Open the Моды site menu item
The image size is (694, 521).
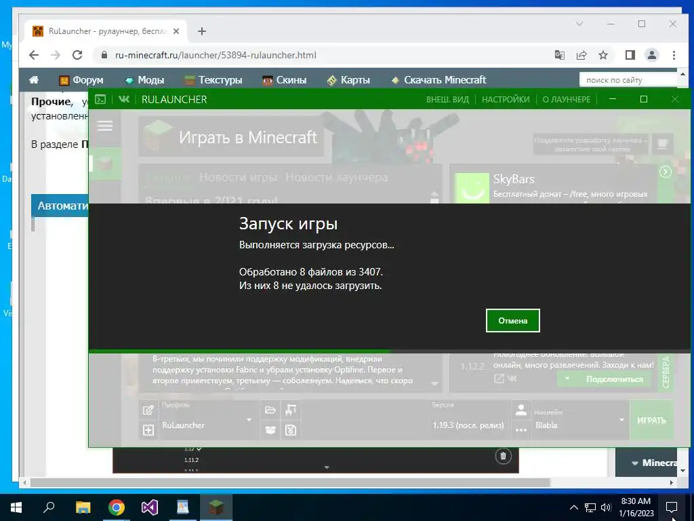[x=145, y=80]
